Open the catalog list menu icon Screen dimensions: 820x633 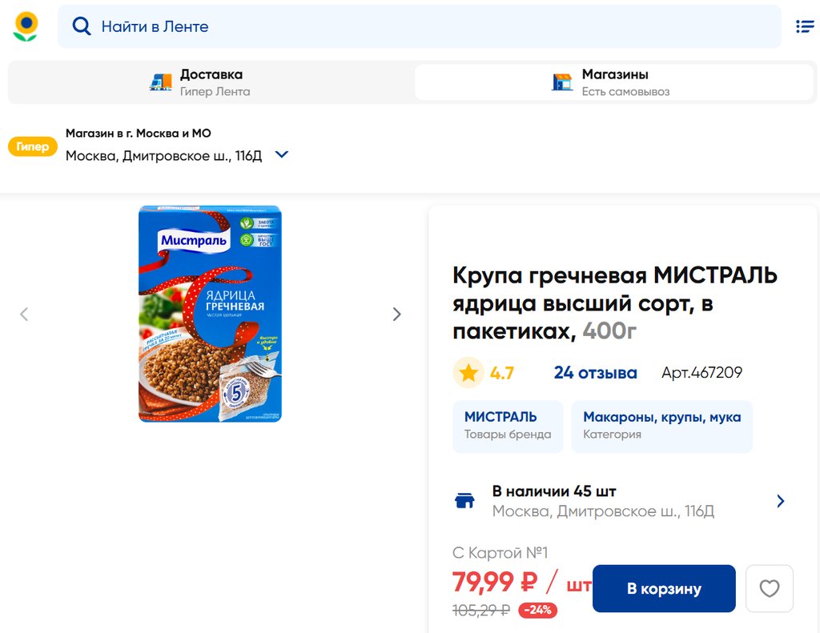(x=804, y=26)
